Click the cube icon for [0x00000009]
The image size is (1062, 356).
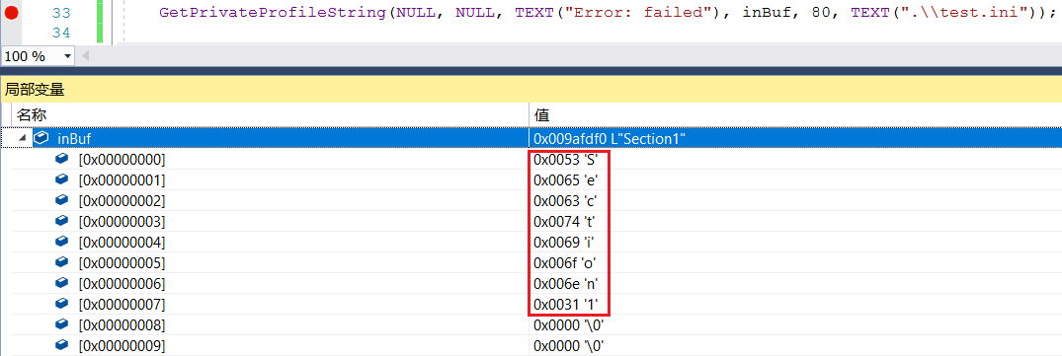[x=61, y=345]
